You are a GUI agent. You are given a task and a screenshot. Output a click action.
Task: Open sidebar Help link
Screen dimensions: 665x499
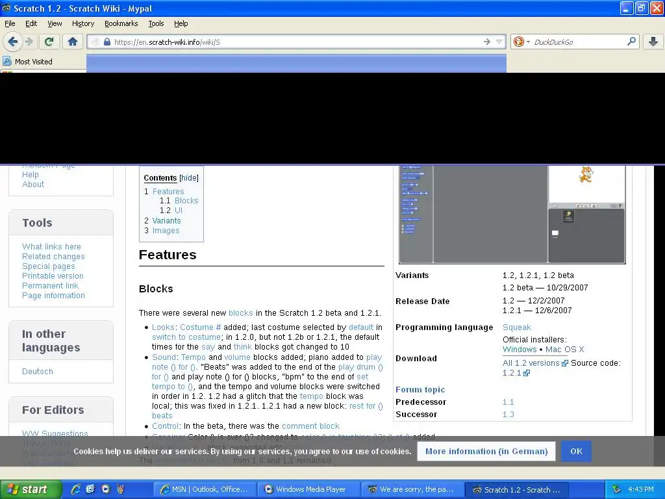30,174
